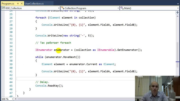Click IEnumerator type on line 35

pyautogui.click(x=44, y=50)
